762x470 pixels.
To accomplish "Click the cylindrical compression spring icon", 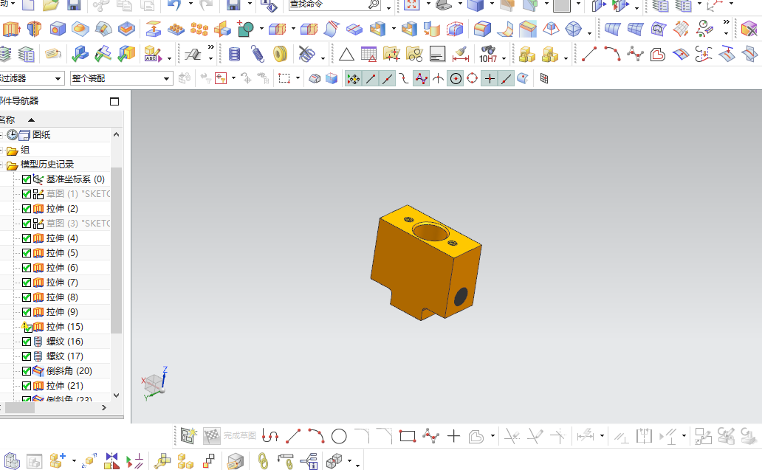I will coord(234,54).
